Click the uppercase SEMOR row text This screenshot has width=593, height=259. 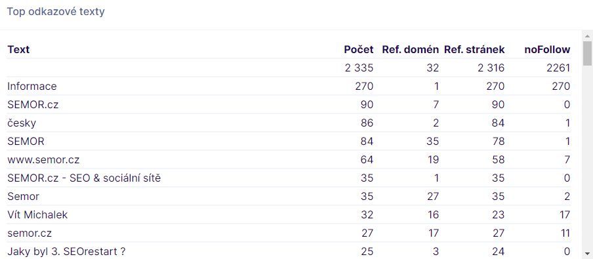pyautogui.click(x=26, y=142)
